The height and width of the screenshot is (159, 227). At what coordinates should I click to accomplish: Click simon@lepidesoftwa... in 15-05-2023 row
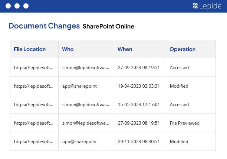pos(86,105)
